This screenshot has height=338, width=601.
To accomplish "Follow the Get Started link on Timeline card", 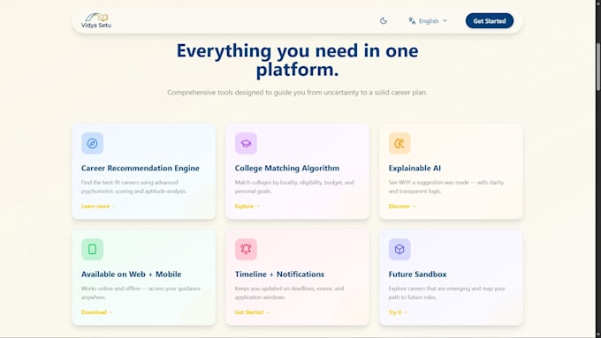I will pyautogui.click(x=252, y=312).
